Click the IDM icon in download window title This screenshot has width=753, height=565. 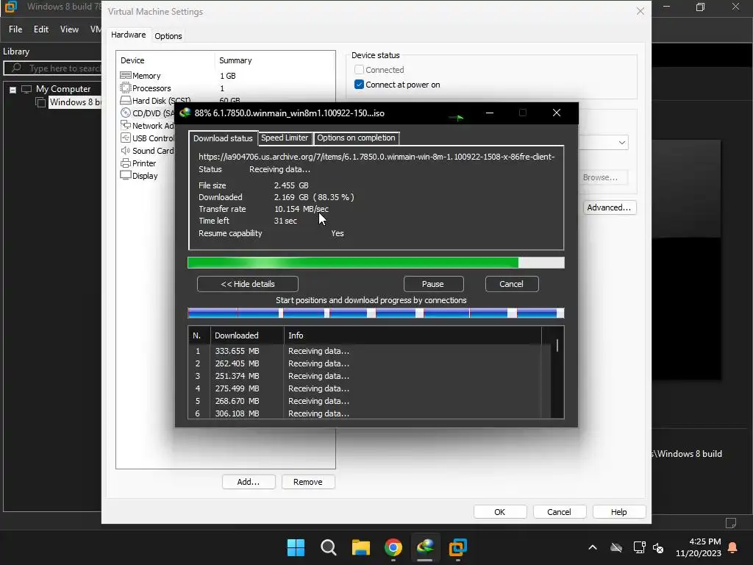click(x=185, y=113)
